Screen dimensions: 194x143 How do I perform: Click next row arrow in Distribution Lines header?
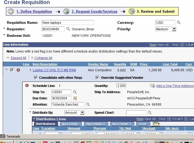click(186, 119)
